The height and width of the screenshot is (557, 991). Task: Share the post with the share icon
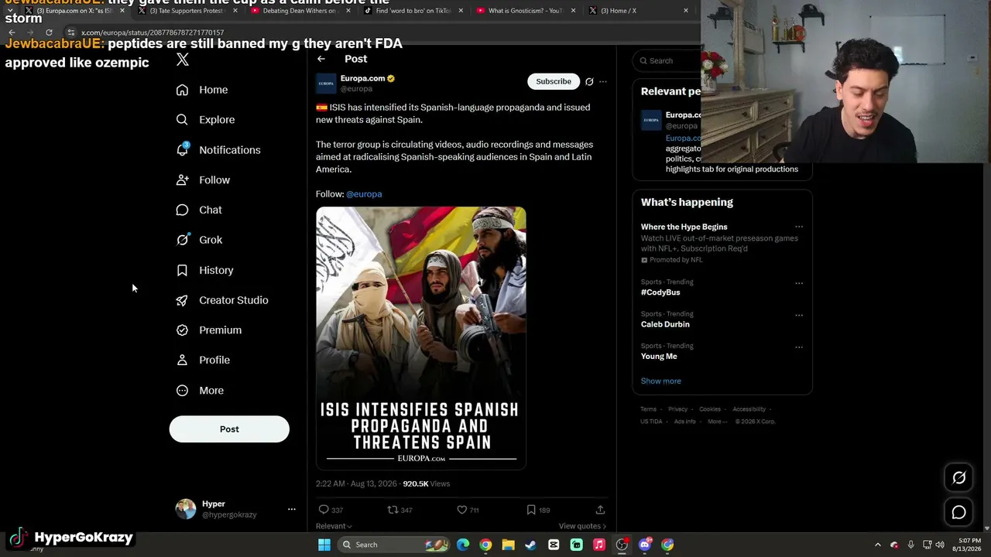point(600,510)
